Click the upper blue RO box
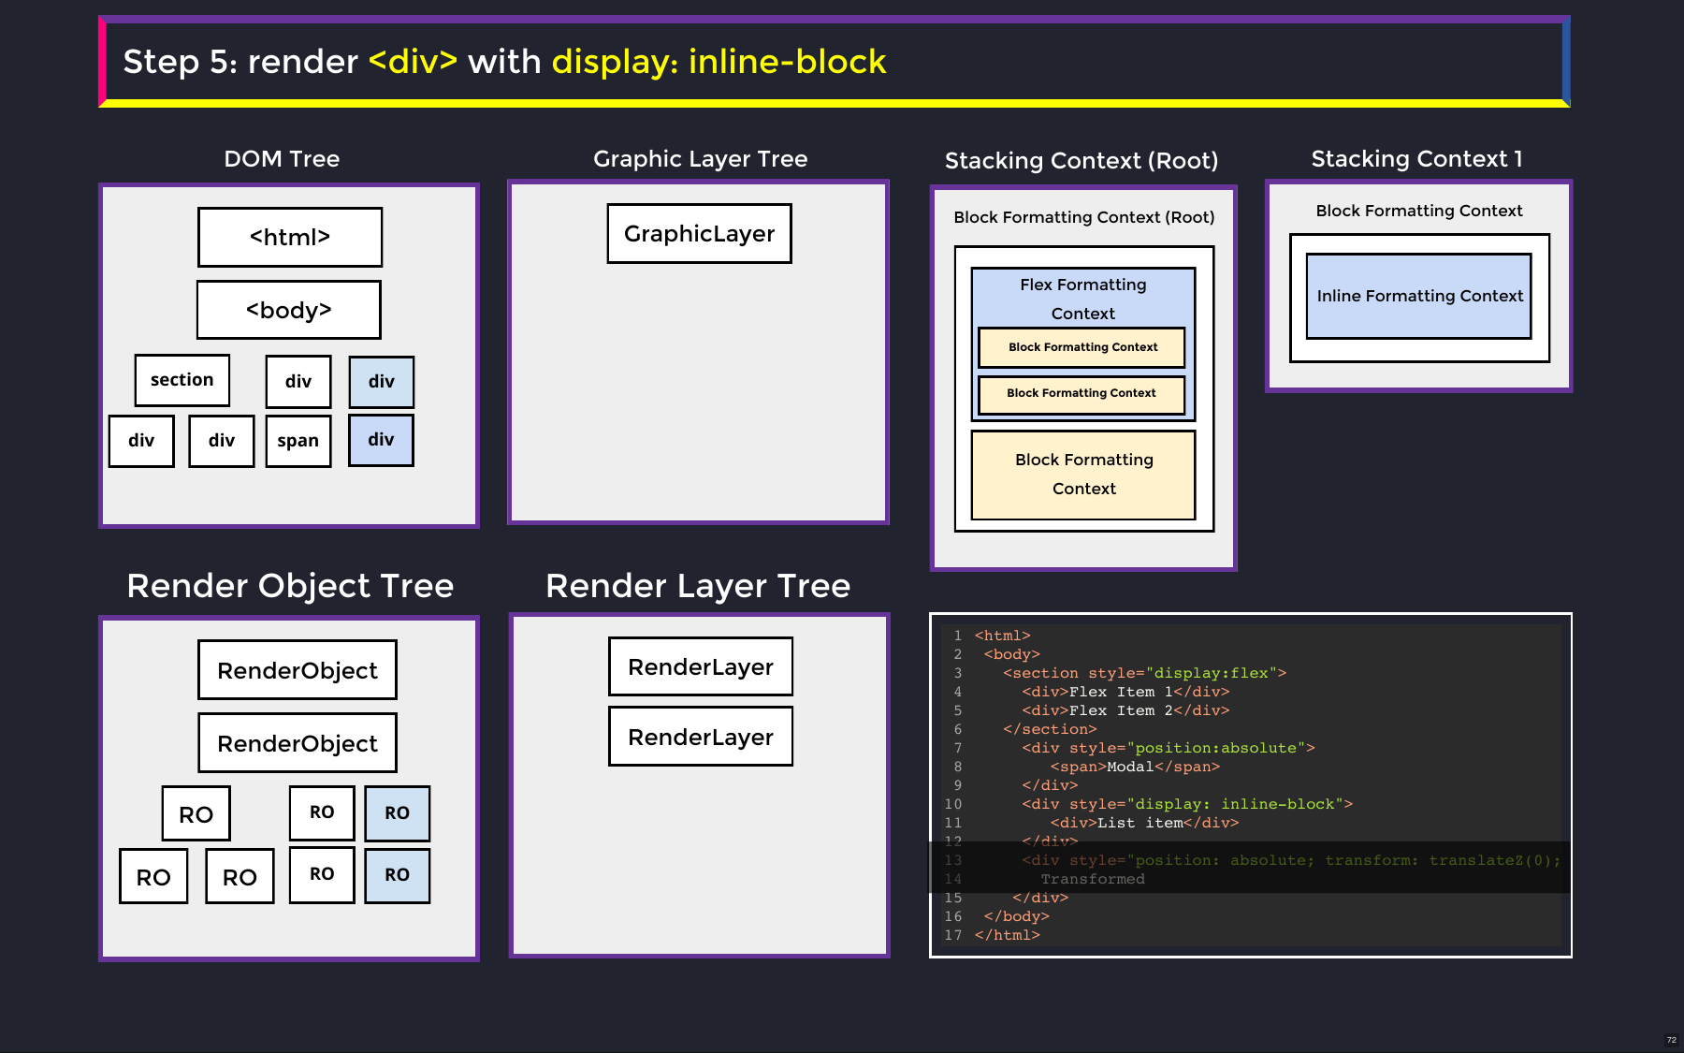This screenshot has height=1053, width=1684. [x=398, y=812]
